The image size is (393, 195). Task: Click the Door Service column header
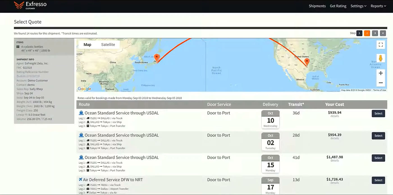[x=219, y=104]
